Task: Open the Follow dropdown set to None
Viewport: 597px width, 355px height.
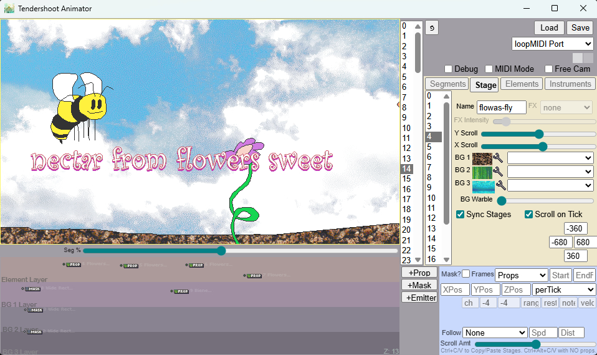Action: point(495,333)
